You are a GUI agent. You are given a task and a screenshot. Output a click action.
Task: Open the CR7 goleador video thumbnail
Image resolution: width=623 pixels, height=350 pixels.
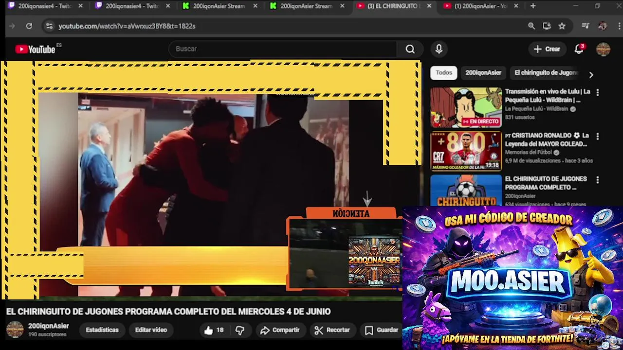pos(466,151)
